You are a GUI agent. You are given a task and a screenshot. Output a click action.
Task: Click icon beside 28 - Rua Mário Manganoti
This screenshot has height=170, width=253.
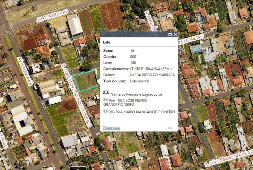(x=105, y=112)
